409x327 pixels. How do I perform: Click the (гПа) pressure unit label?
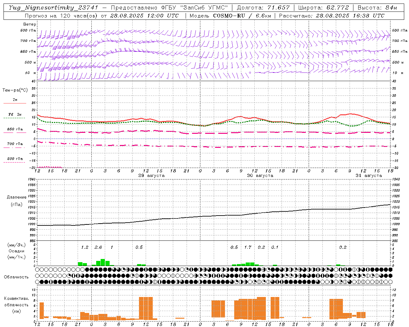pyautogui.click(x=17, y=205)
